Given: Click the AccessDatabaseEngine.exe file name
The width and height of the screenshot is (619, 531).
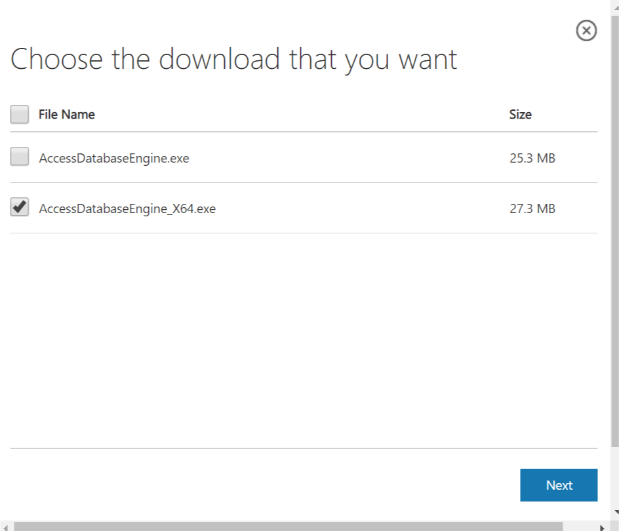Looking at the screenshot, I should click(x=113, y=158).
